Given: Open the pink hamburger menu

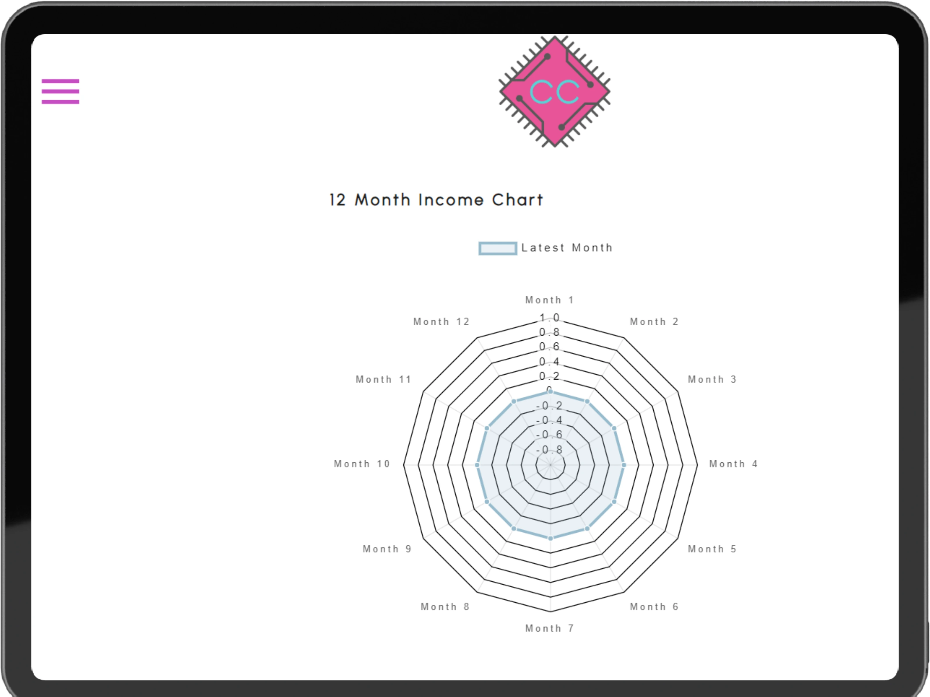Looking at the screenshot, I should (60, 91).
